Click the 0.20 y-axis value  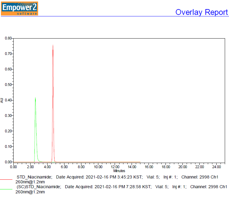point(8,131)
